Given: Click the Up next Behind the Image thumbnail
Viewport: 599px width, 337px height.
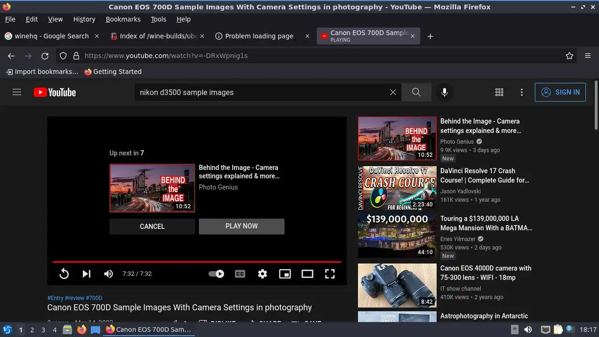Looking at the screenshot, I should tap(152, 188).
